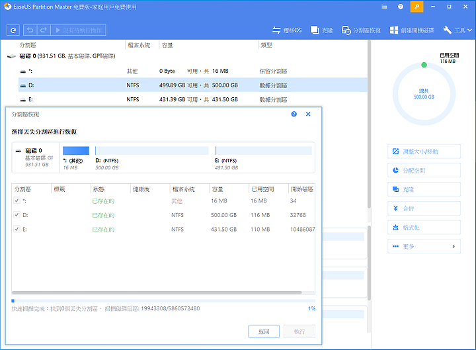The width and height of the screenshot is (476, 350).
Task: Click the 格式化 action button
Action: (424, 227)
